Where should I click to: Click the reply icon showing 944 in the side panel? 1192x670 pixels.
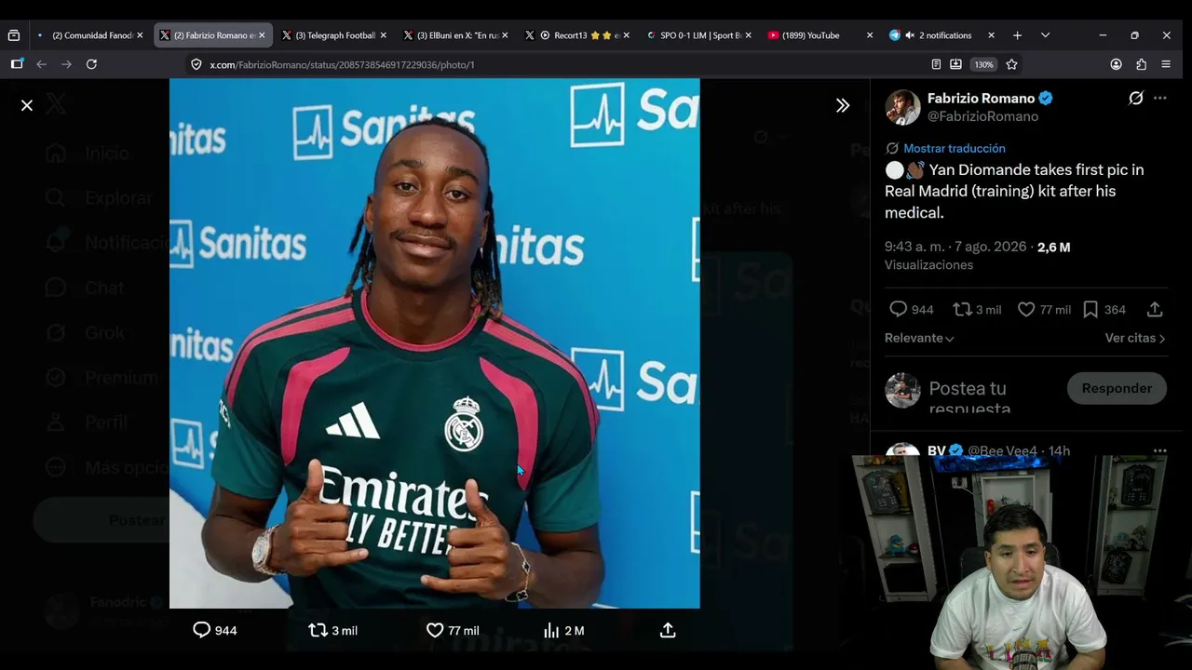[x=911, y=309]
